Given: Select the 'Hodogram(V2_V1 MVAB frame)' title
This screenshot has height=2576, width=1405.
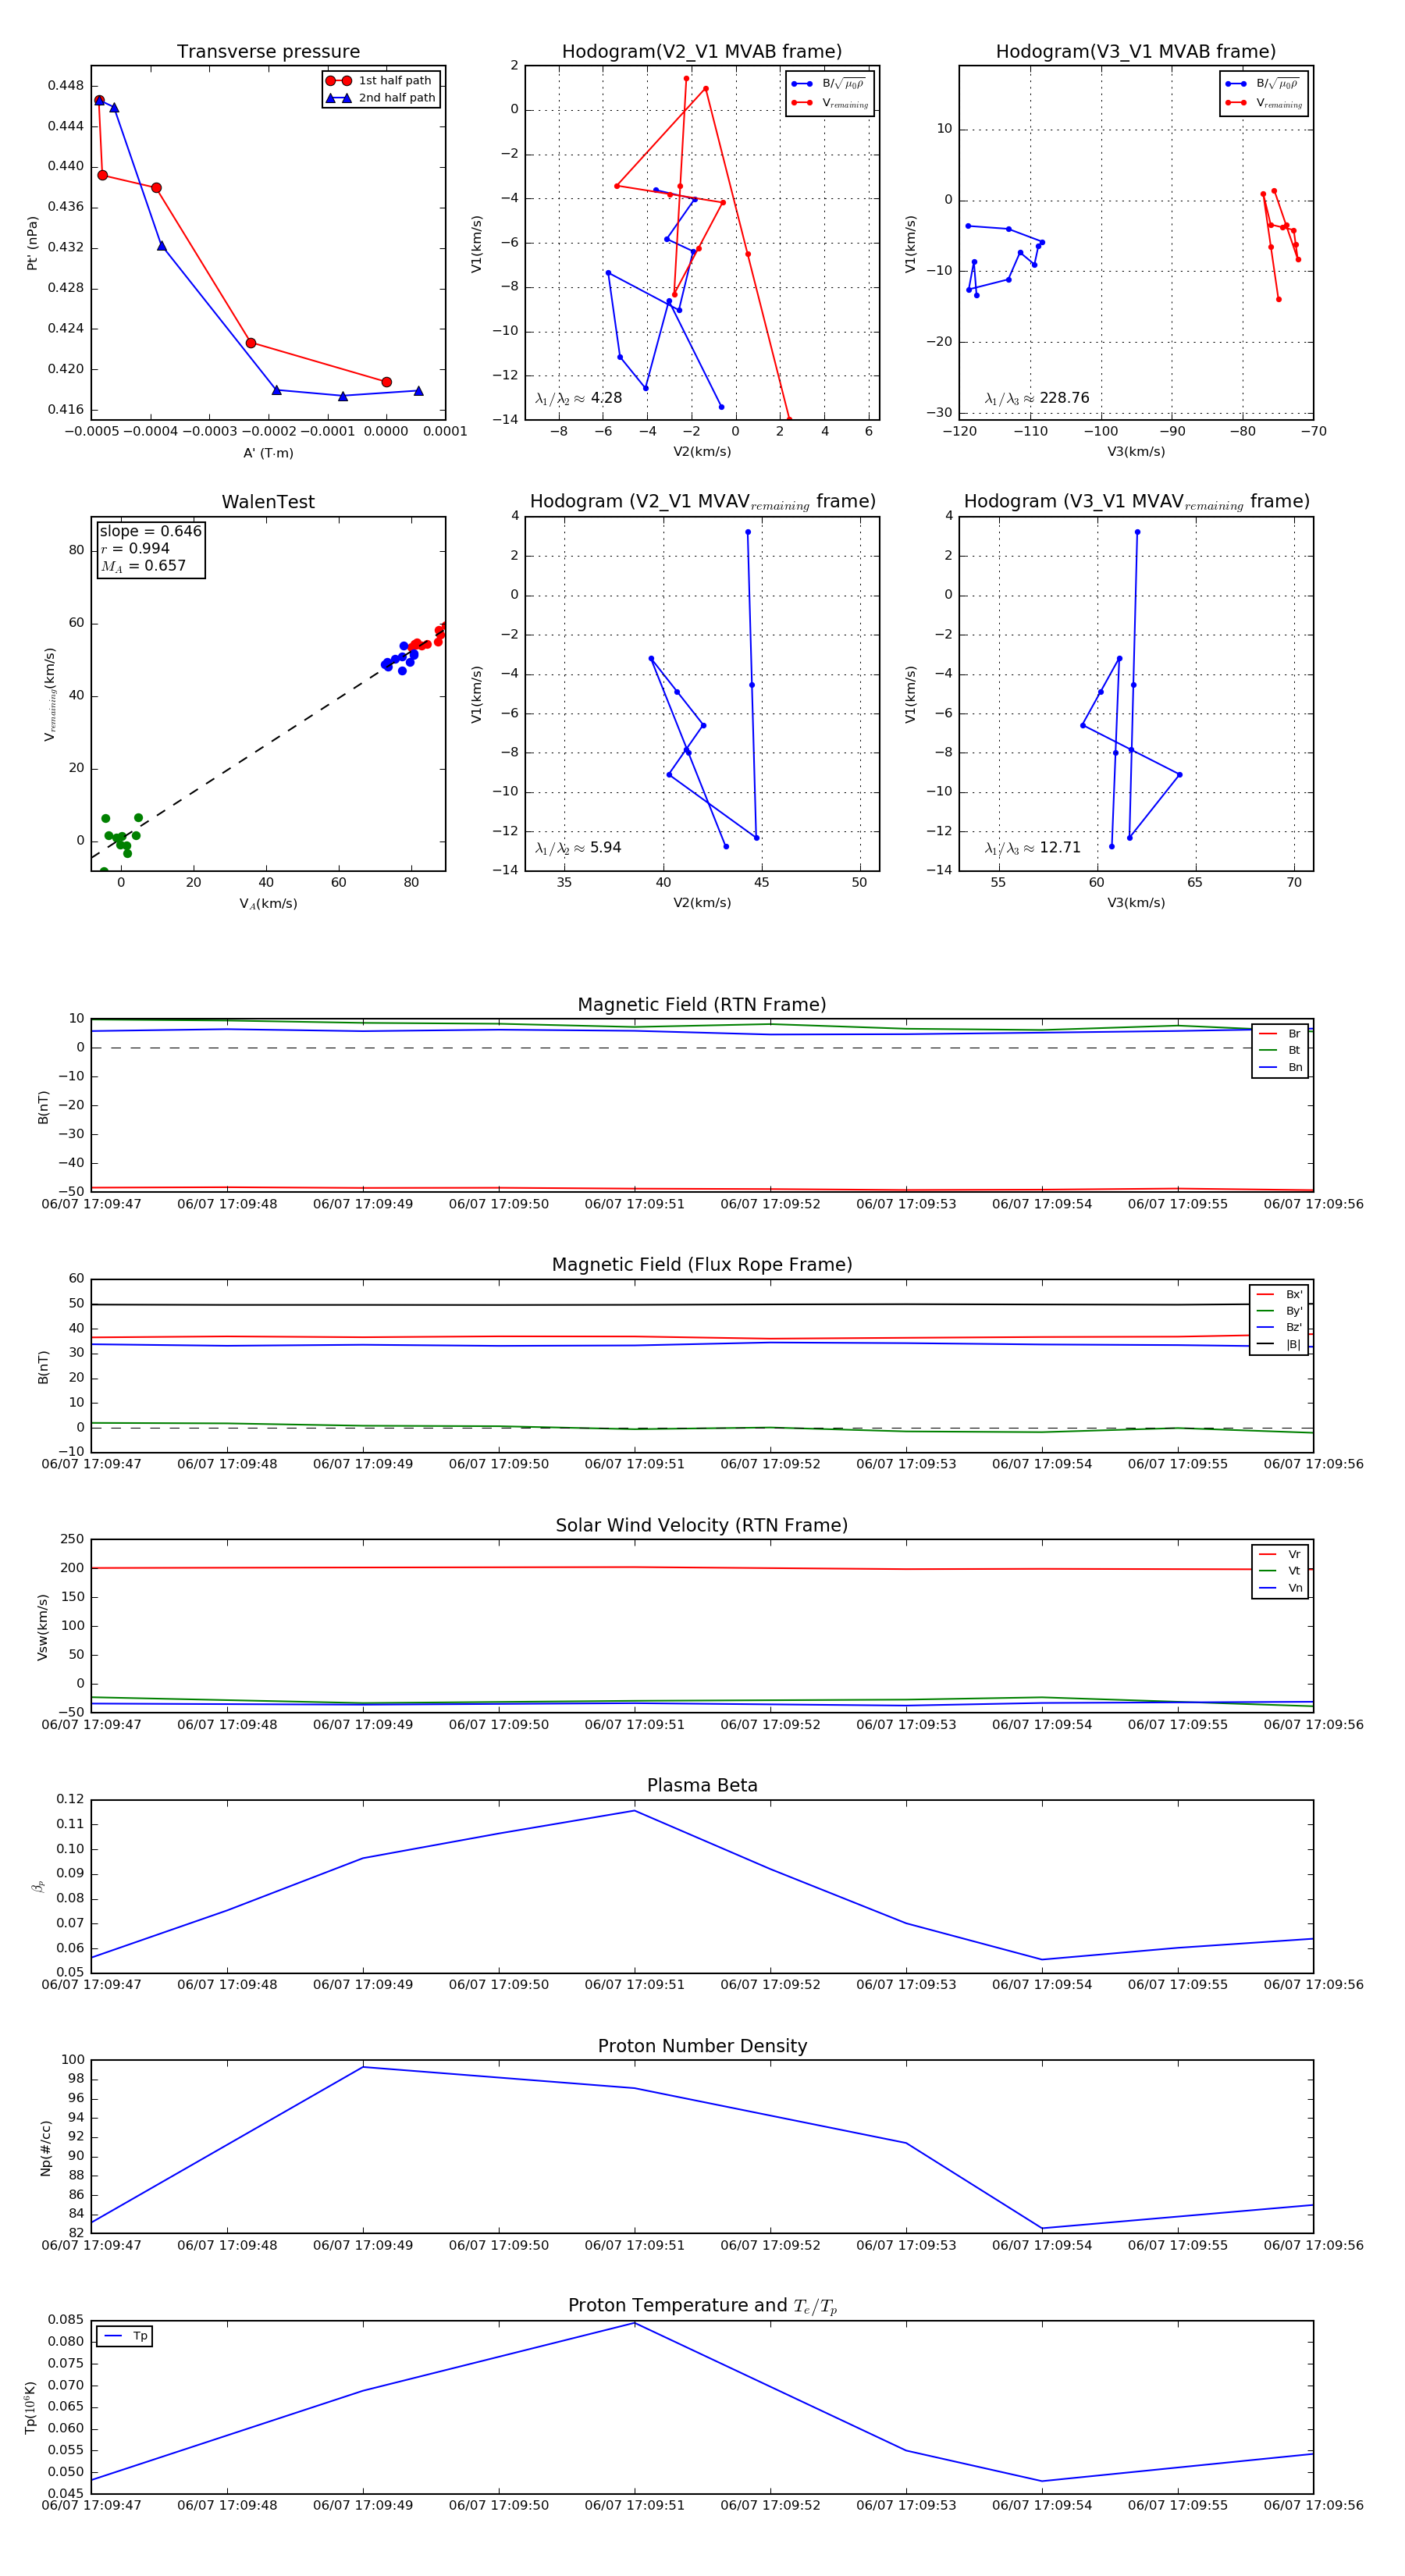Looking at the screenshot, I should pos(702,52).
